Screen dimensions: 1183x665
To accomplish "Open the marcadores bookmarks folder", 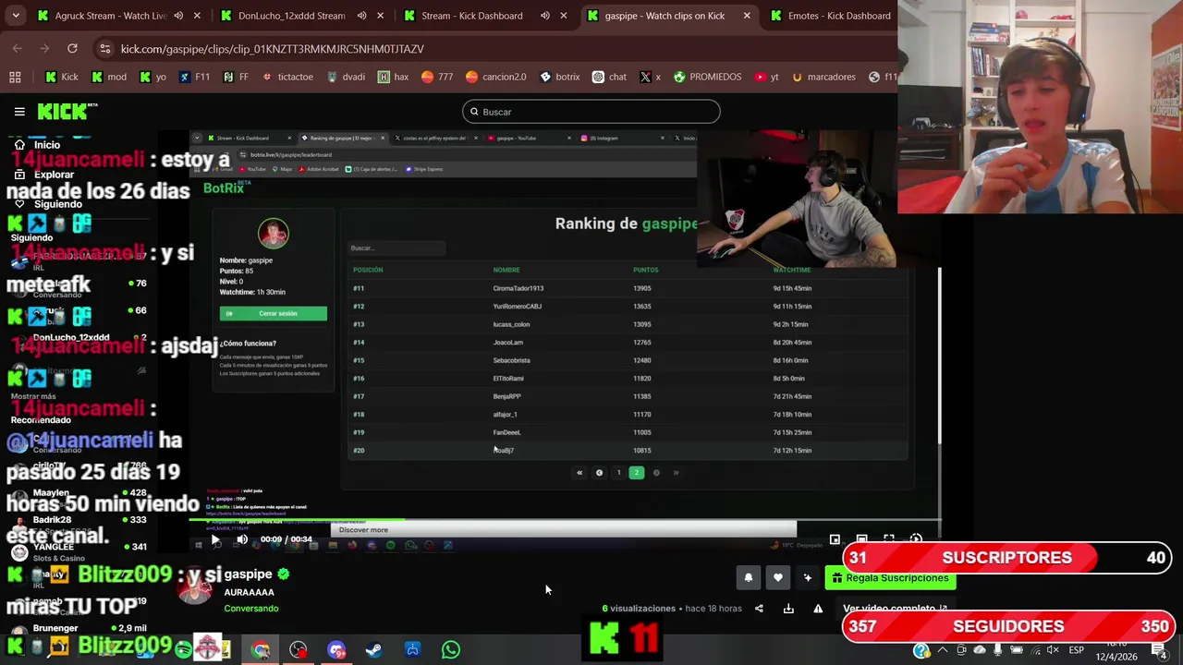I will pyautogui.click(x=823, y=77).
